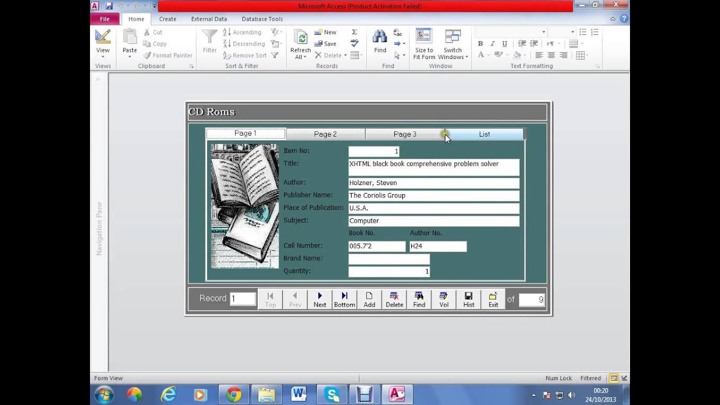The image size is (720, 405).
Task: Click Save record in ribbon
Action: tap(325, 44)
